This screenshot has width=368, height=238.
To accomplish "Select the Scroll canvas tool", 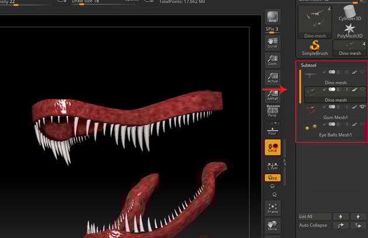I will (272, 43).
